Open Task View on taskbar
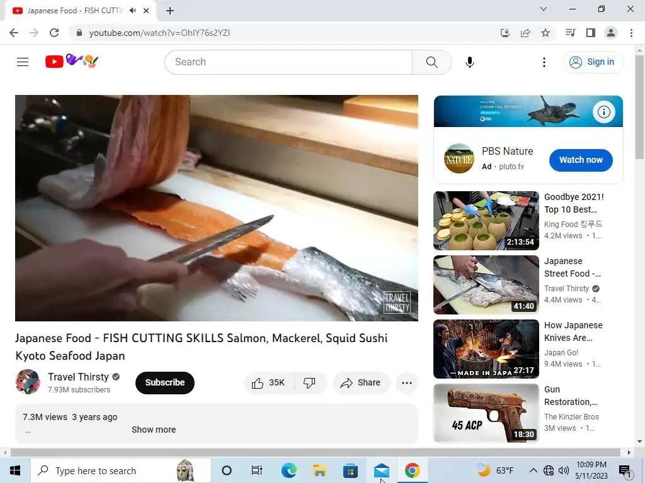 (x=257, y=470)
